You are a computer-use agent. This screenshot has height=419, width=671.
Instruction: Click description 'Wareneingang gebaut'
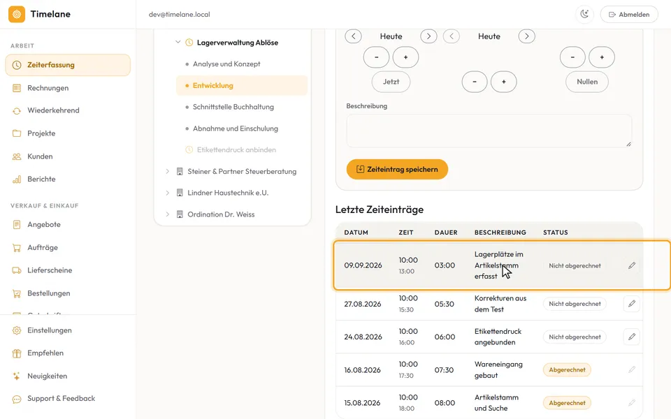[498, 370]
